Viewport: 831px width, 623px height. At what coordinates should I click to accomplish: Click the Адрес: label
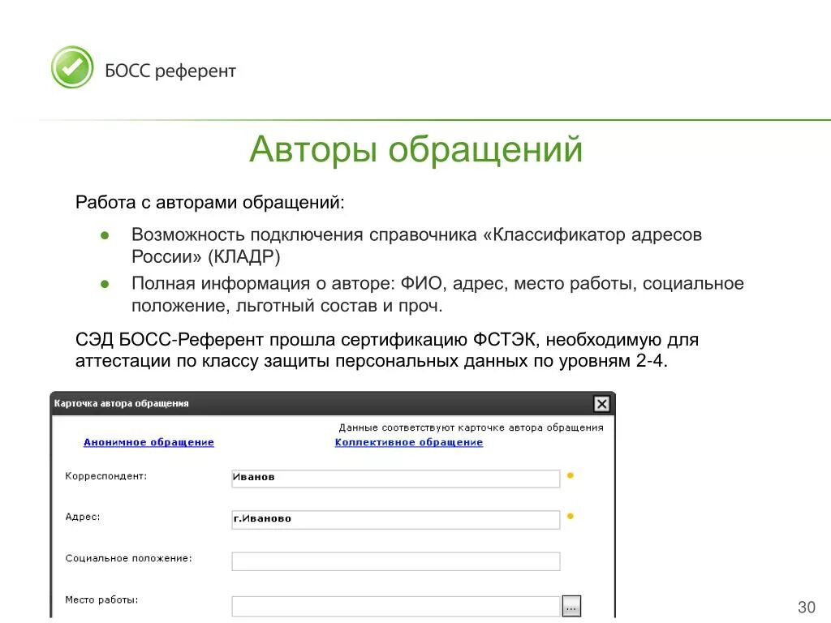pos(83,517)
